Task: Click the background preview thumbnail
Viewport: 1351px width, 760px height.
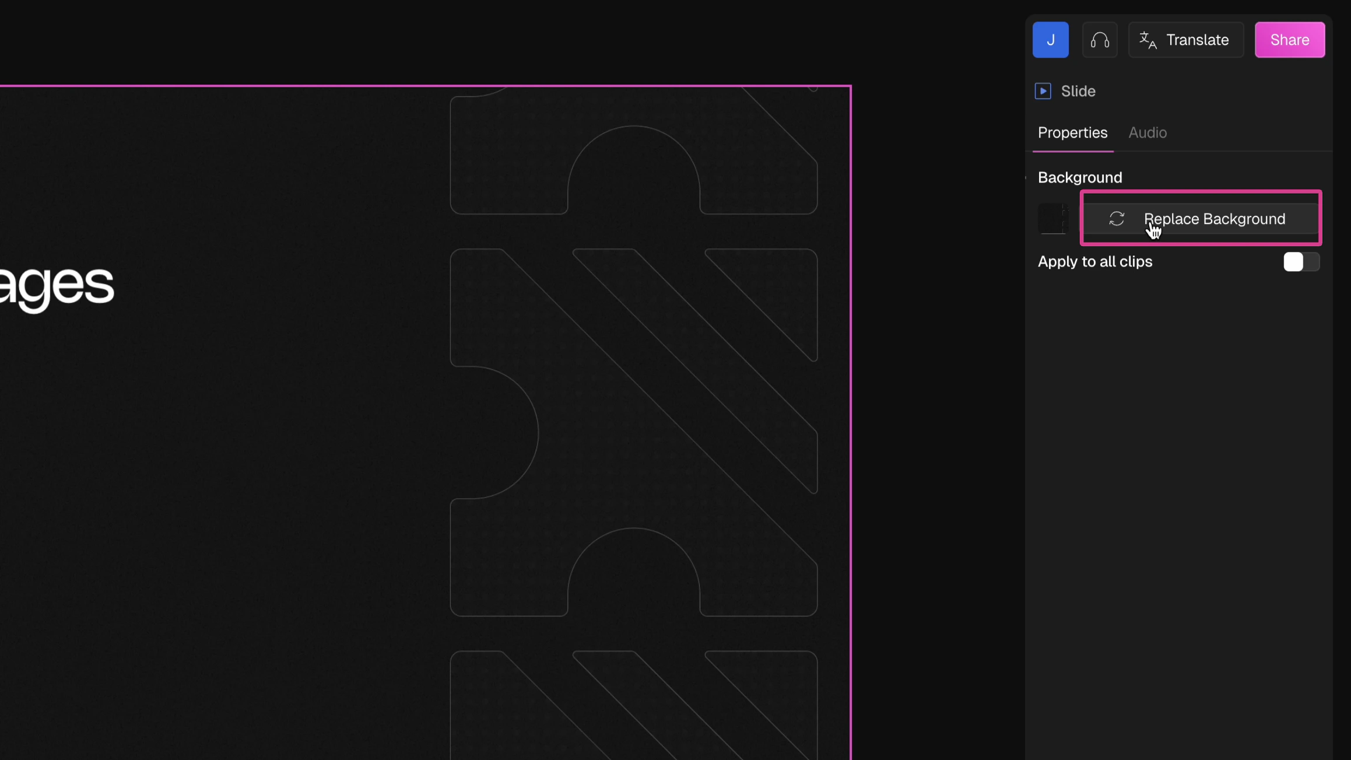Action: pos(1053,219)
